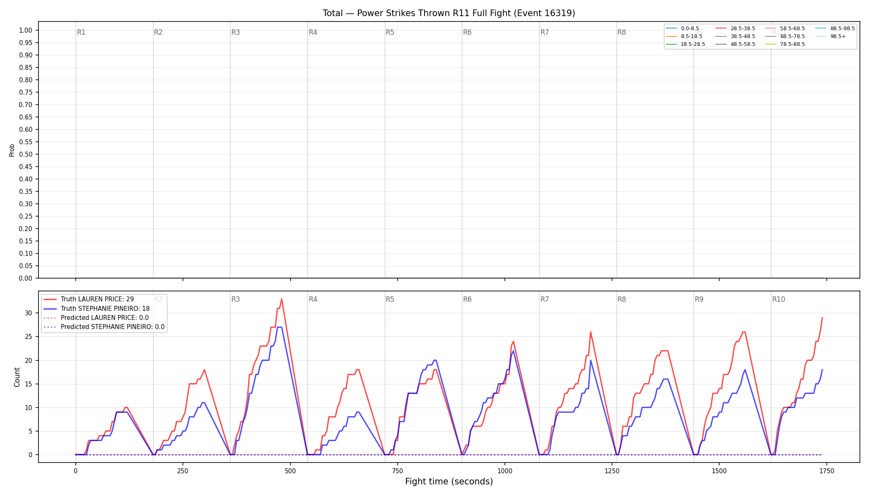Click the R10 round label in Count chart
Image resolution: width=869 pixels, height=496 pixels.
click(x=778, y=299)
